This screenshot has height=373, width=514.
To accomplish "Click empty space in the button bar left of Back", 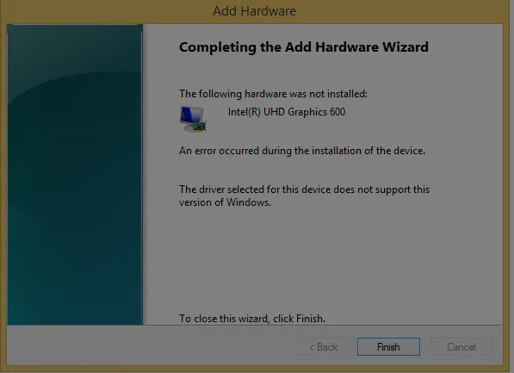I will click(147, 346).
